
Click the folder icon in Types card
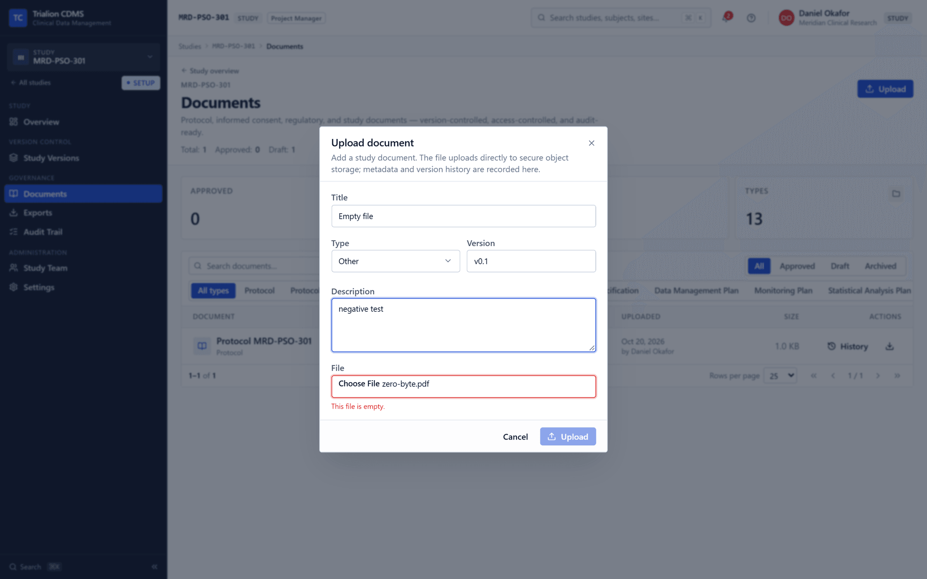pos(896,193)
